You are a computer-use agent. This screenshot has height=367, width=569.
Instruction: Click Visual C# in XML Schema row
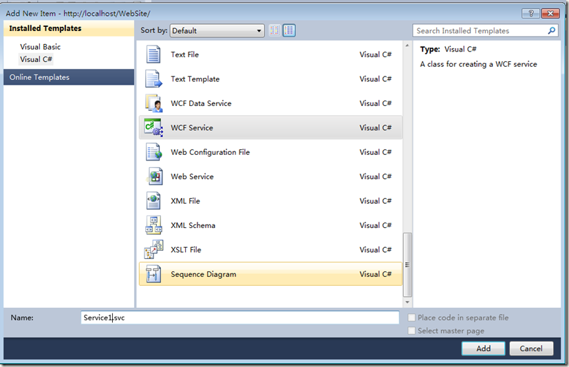click(x=376, y=225)
